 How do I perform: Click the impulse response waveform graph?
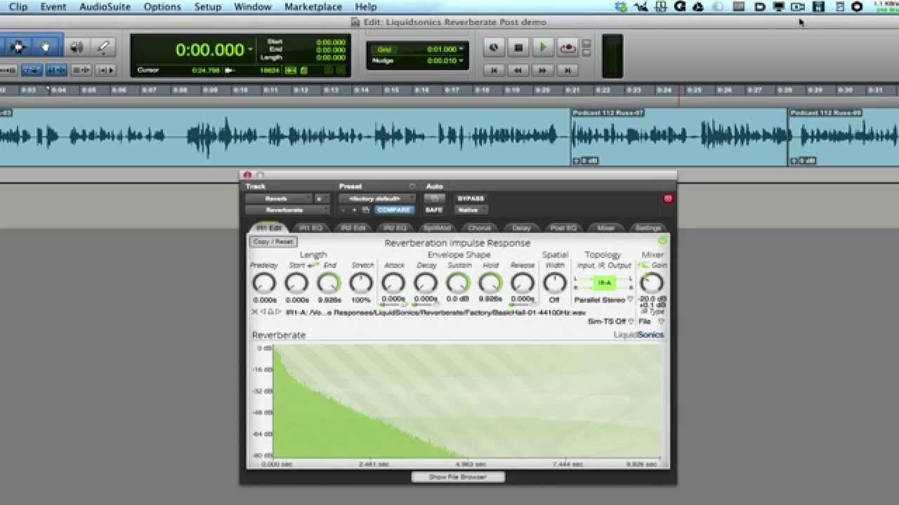click(x=467, y=401)
